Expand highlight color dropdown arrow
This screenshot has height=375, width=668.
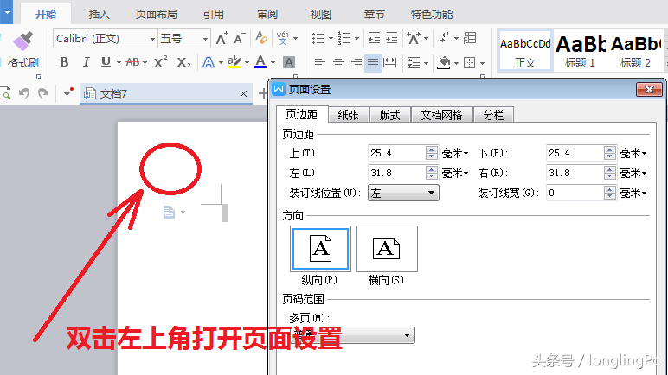point(247,63)
